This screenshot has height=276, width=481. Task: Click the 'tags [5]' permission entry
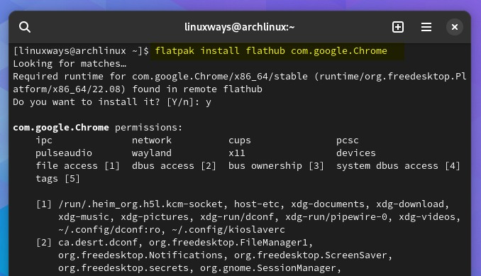click(57, 179)
